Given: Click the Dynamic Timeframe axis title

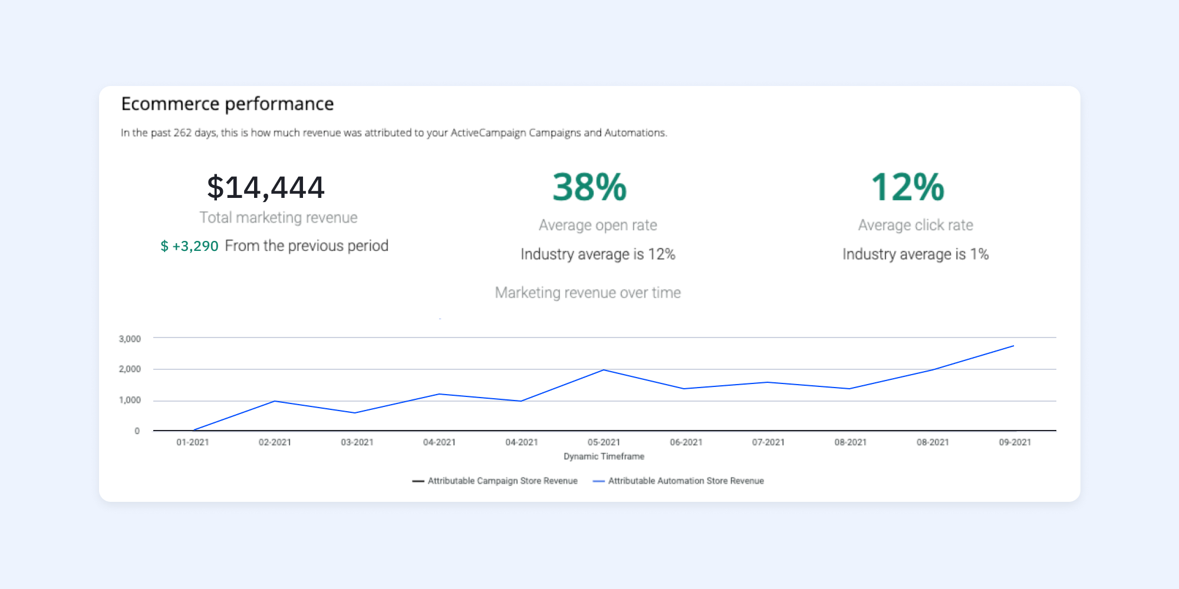Looking at the screenshot, I should pyautogui.click(x=604, y=456).
